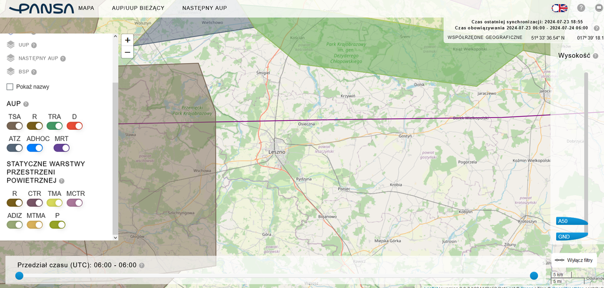Screen dimensions: 604x288
Task: Expand the NASTĘPNY AUP layer group
Action: pyautogui.click(x=11, y=58)
